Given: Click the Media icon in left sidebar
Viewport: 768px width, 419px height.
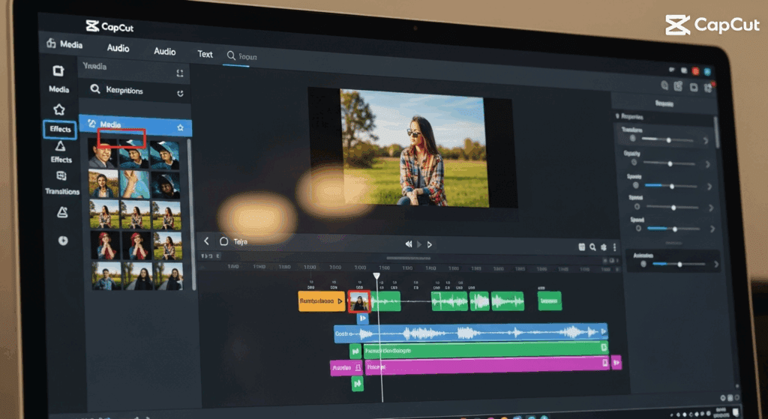Looking at the screenshot, I should point(58,72).
